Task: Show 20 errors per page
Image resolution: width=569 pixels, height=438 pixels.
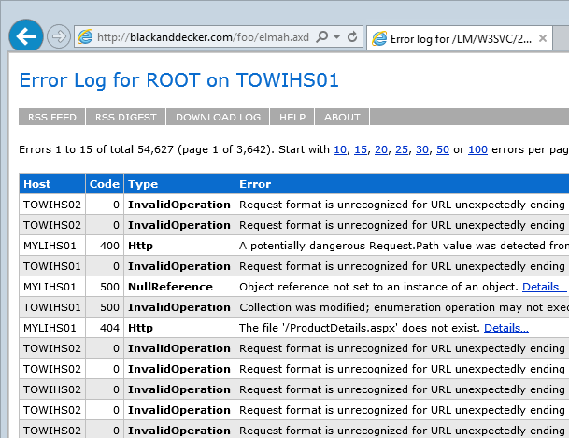Action: (x=381, y=149)
